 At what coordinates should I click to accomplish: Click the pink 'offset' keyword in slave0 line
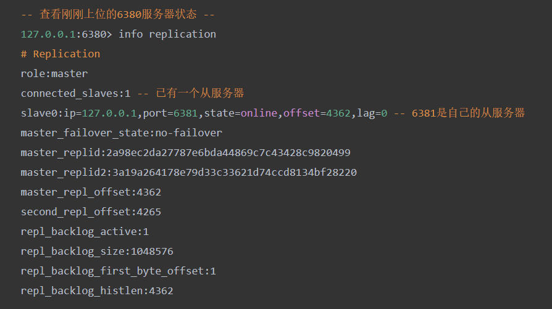tap(301, 113)
